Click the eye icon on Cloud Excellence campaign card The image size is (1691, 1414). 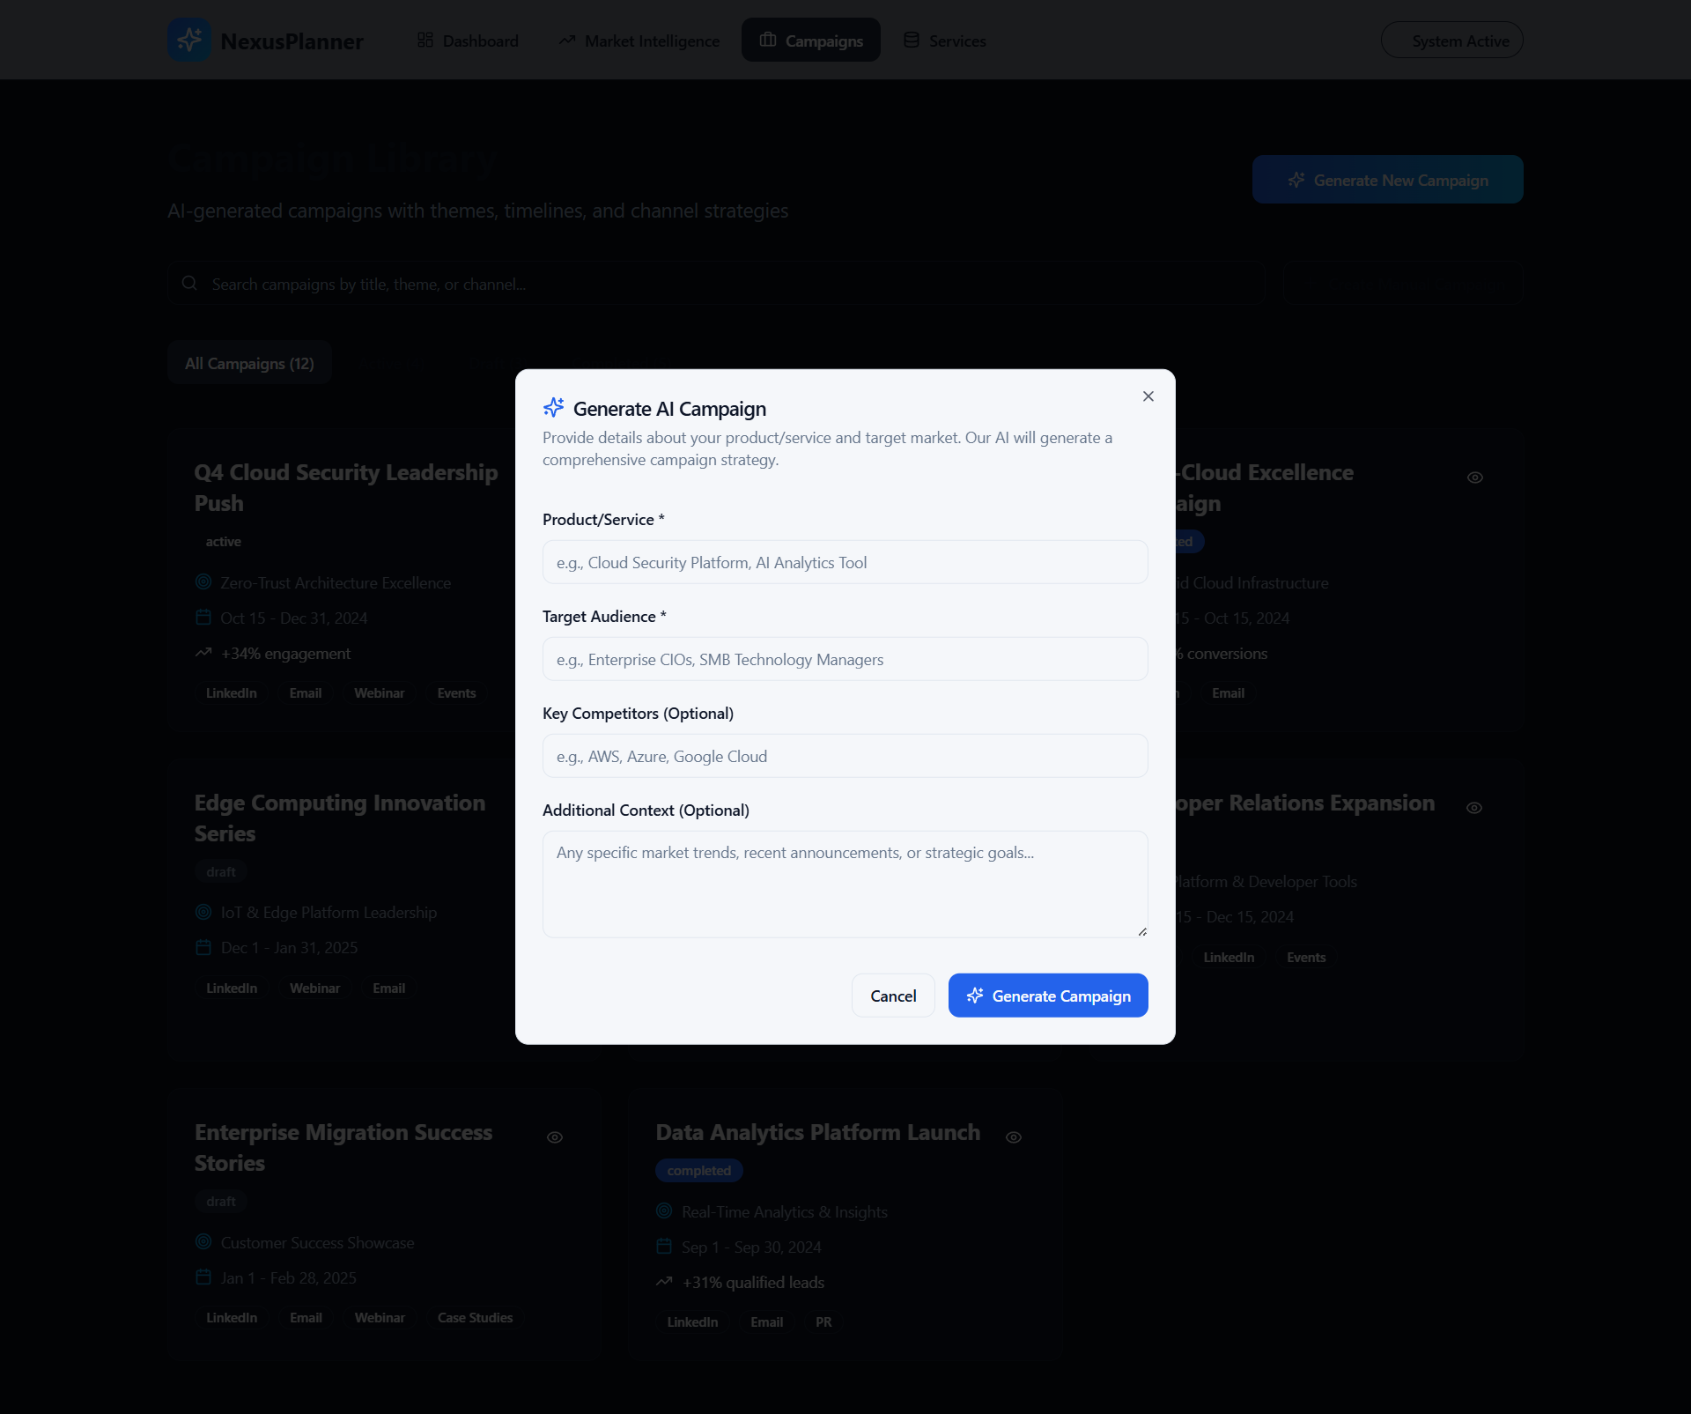pos(1475,478)
